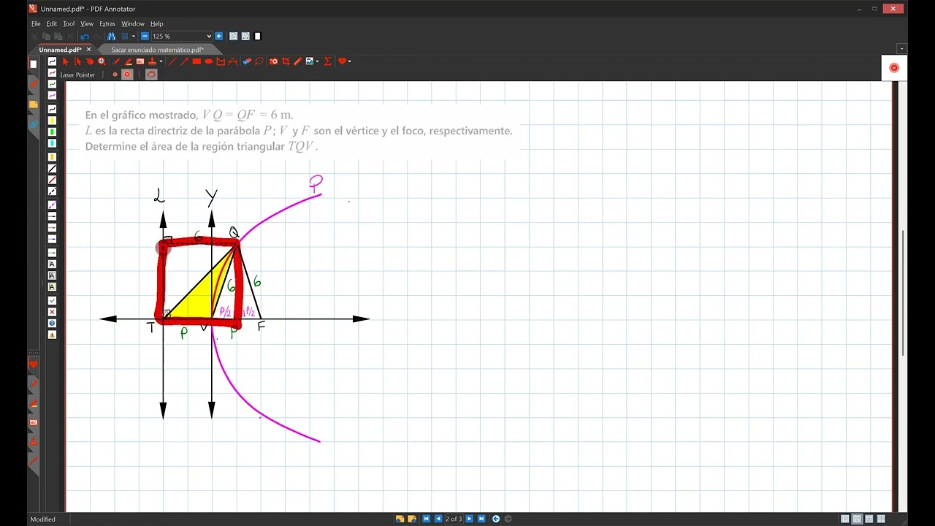
Task: Select the Highlighter marker tool
Action: click(129, 61)
